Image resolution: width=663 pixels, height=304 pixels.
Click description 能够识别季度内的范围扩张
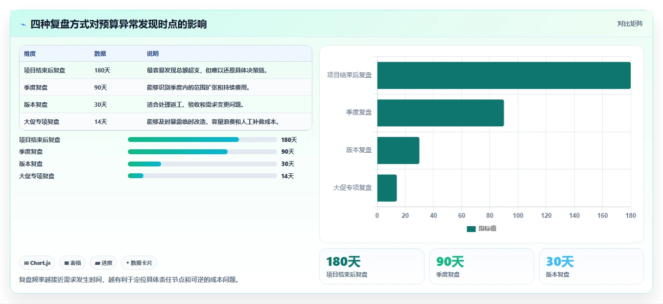click(199, 88)
